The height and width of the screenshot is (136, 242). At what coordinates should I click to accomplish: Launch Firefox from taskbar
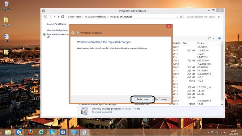(30, 132)
